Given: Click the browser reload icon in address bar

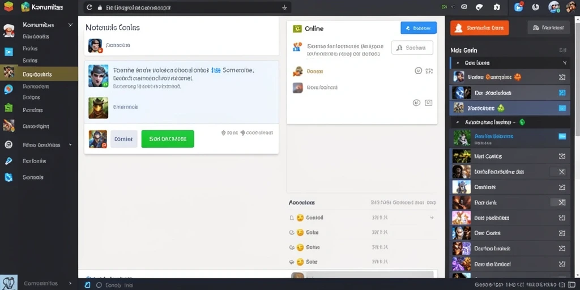Looking at the screenshot, I should click(89, 7).
